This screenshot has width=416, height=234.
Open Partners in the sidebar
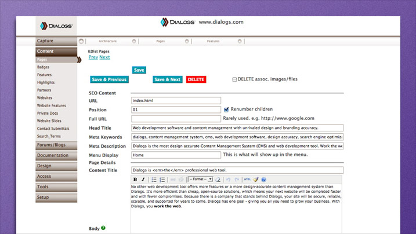coord(44,90)
